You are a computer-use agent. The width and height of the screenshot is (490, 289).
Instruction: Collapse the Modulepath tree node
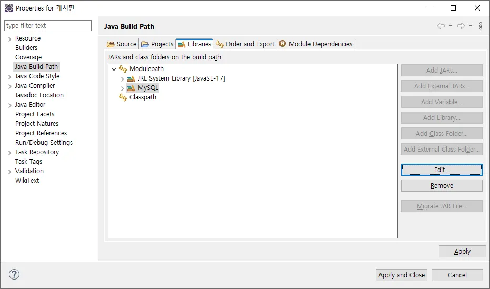(x=114, y=69)
